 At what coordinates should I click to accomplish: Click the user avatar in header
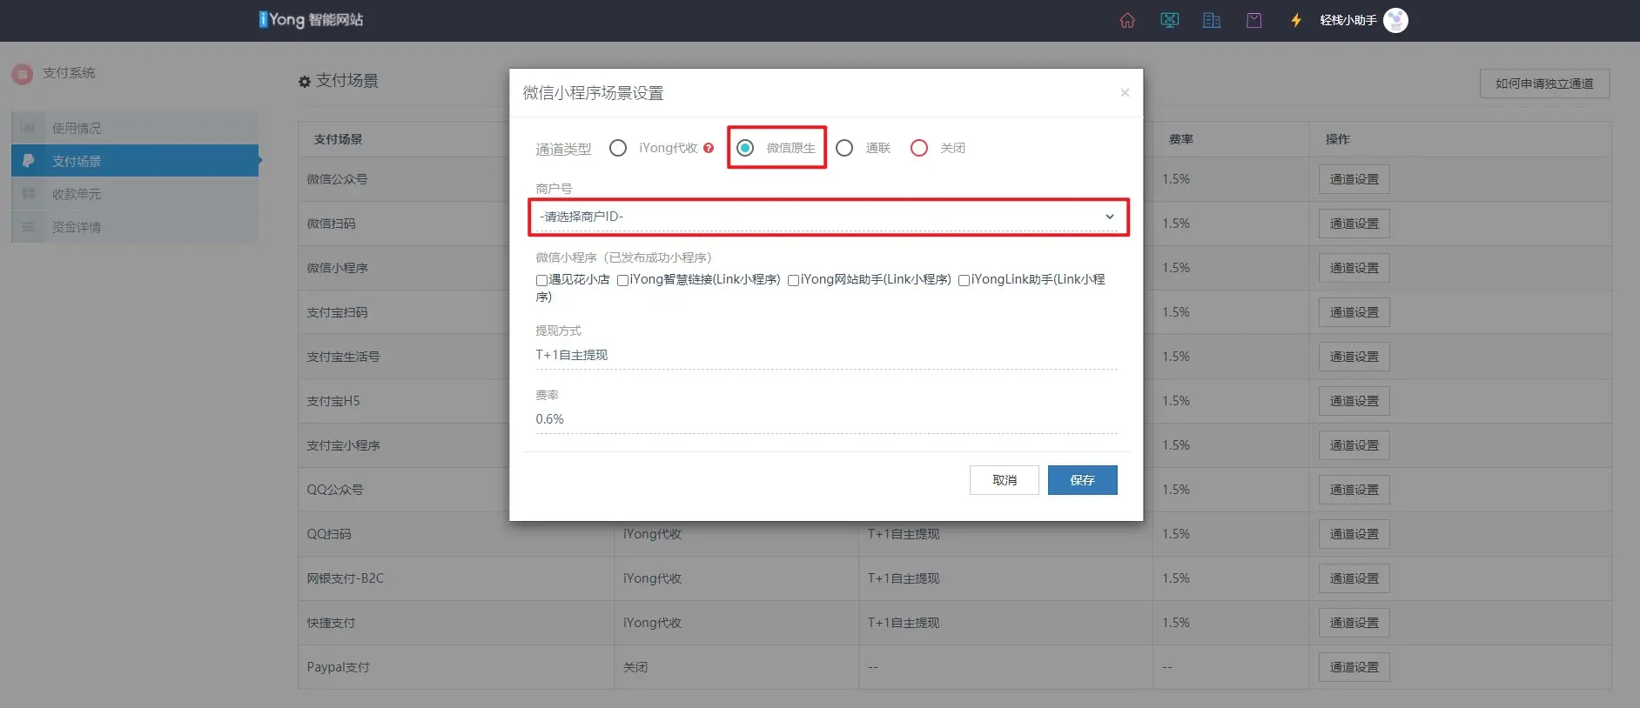(1395, 20)
